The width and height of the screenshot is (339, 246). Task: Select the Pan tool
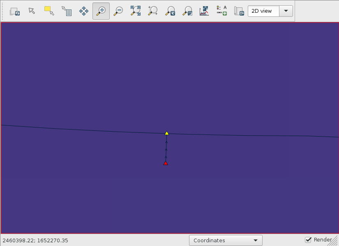click(84, 11)
